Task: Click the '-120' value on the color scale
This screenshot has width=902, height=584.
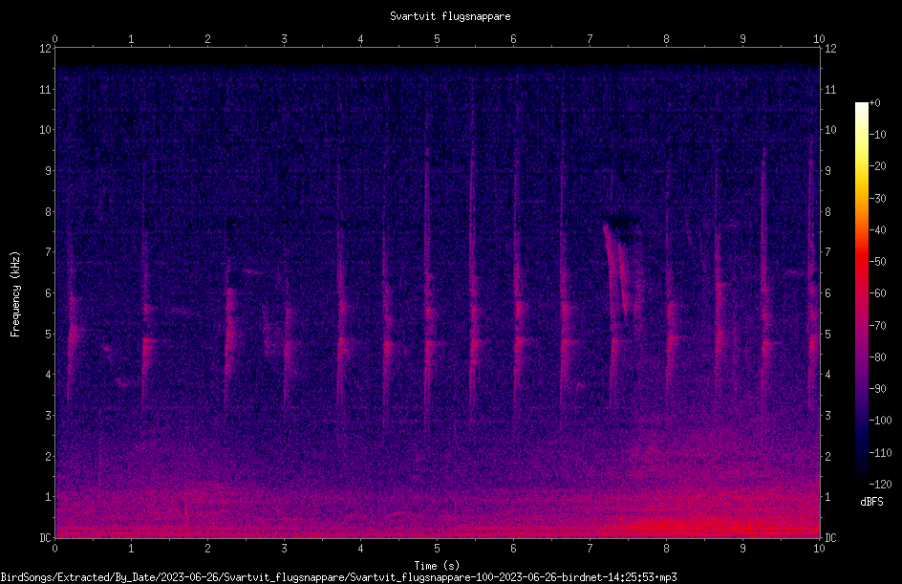Action: coord(880,485)
